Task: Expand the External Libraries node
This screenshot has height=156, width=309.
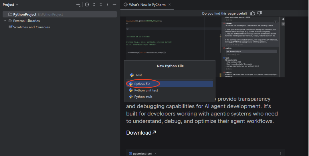Action: [5, 21]
